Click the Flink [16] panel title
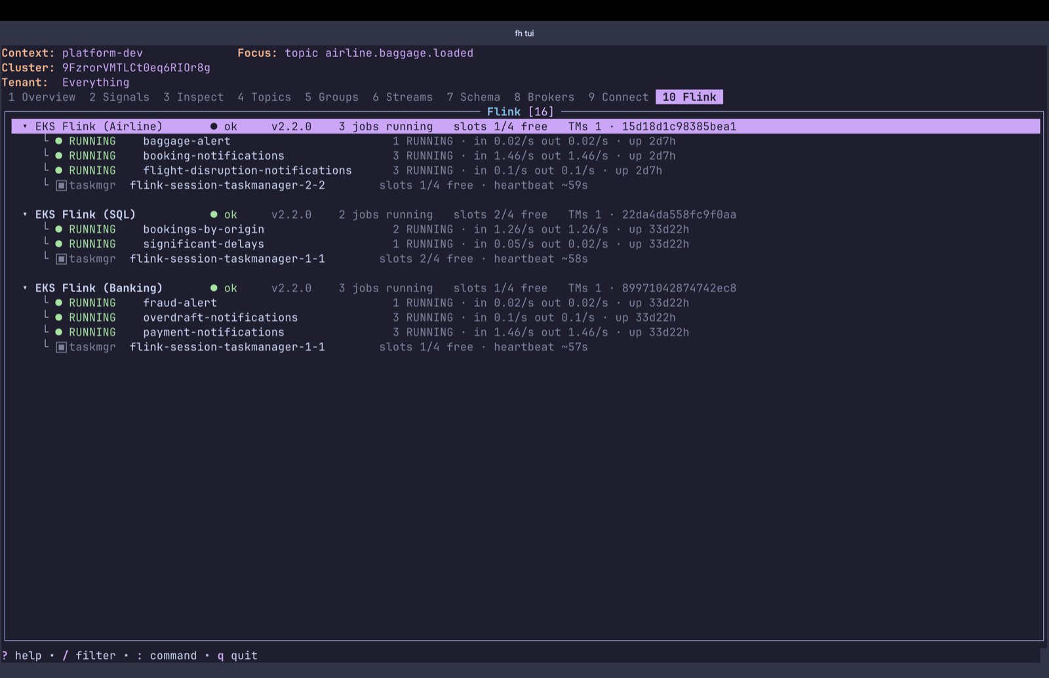1049x678 pixels. pyautogui.click(x=521, y=112)
